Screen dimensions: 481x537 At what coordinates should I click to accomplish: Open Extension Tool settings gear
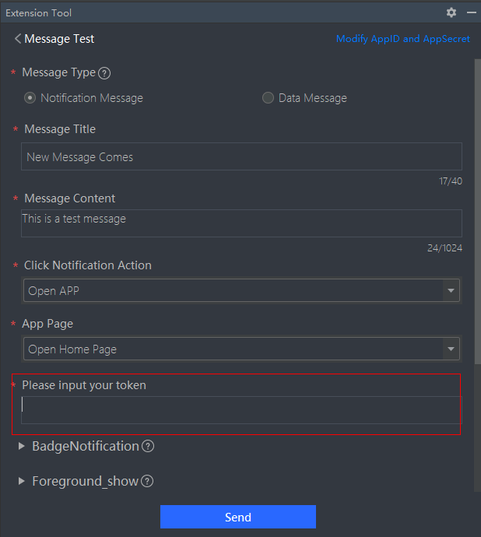451,12
